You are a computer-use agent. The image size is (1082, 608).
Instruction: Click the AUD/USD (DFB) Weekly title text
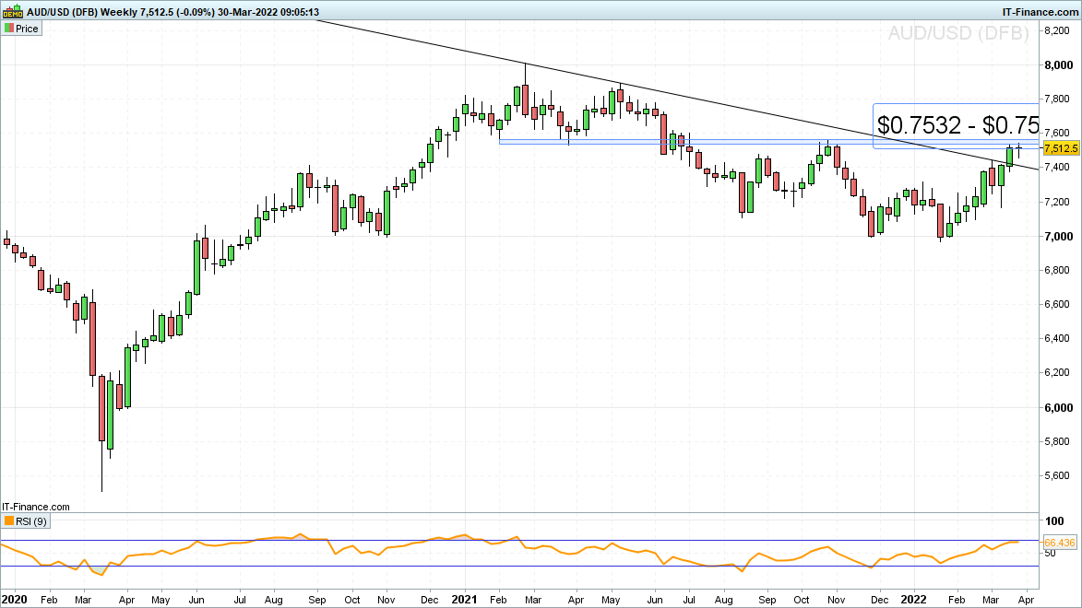click(81, 12)
